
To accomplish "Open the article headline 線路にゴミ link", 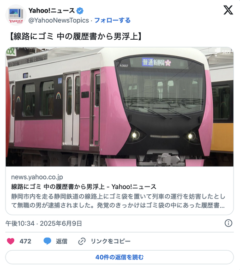I will tap(84, 186).
